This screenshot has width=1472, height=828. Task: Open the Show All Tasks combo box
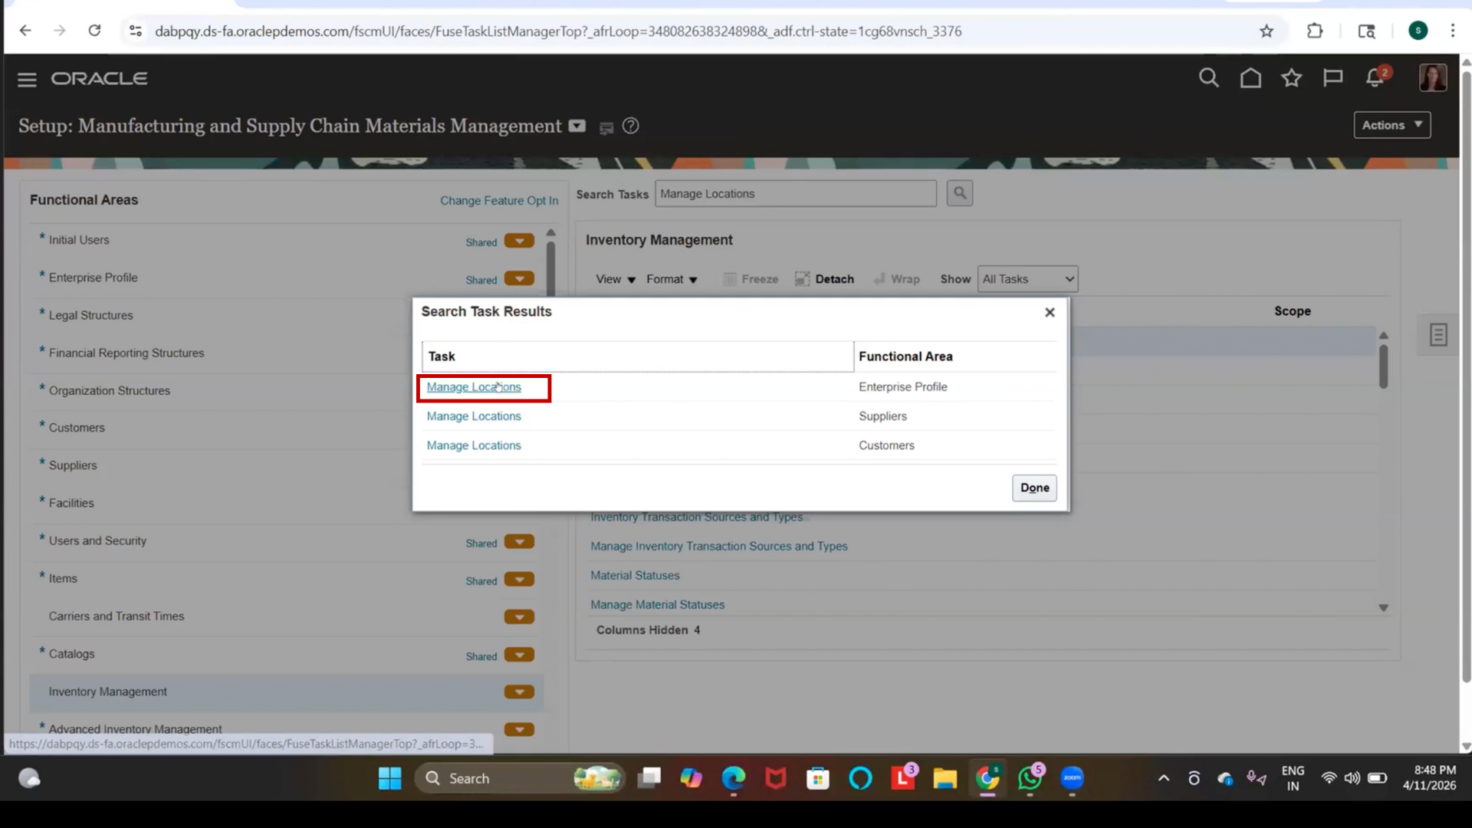click(1027, 279)
